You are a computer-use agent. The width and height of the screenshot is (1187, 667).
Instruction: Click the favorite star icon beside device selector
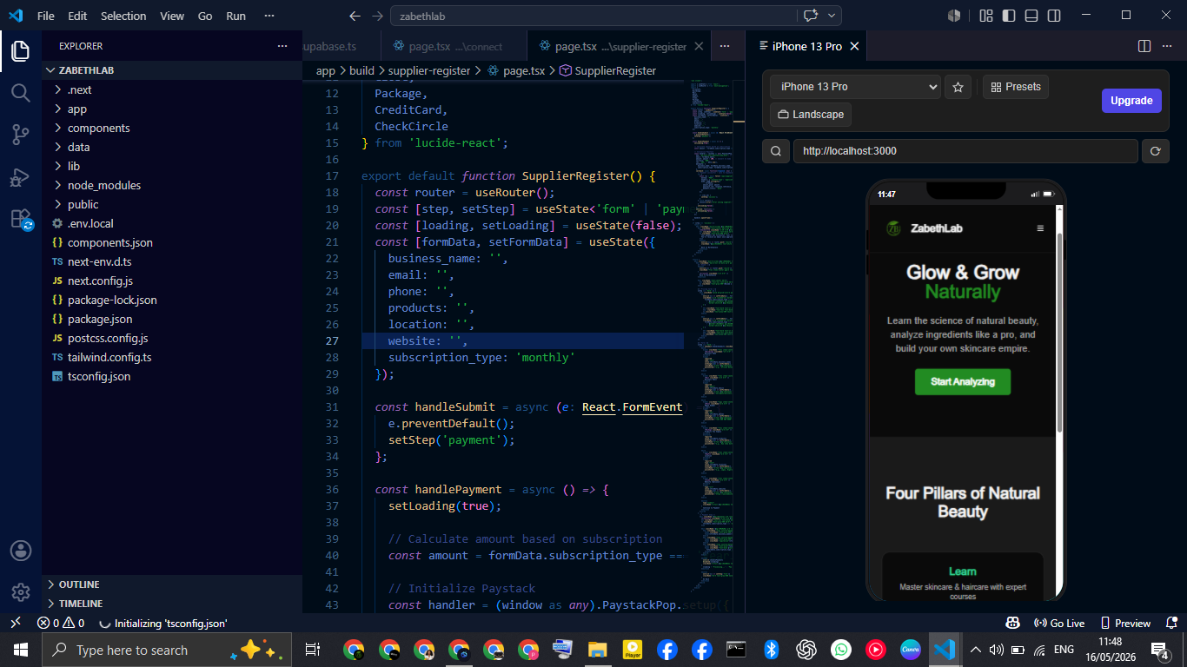pyautogui.click(x=958, y=87)
